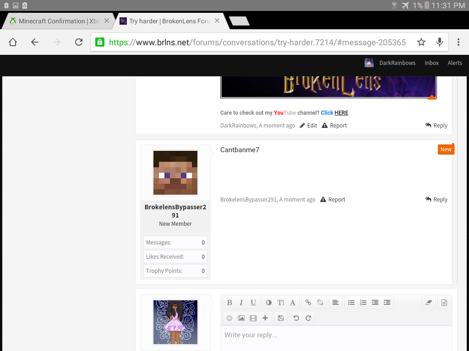Click the Messages count row
The image size is (469, 351).
click(175, 242)
